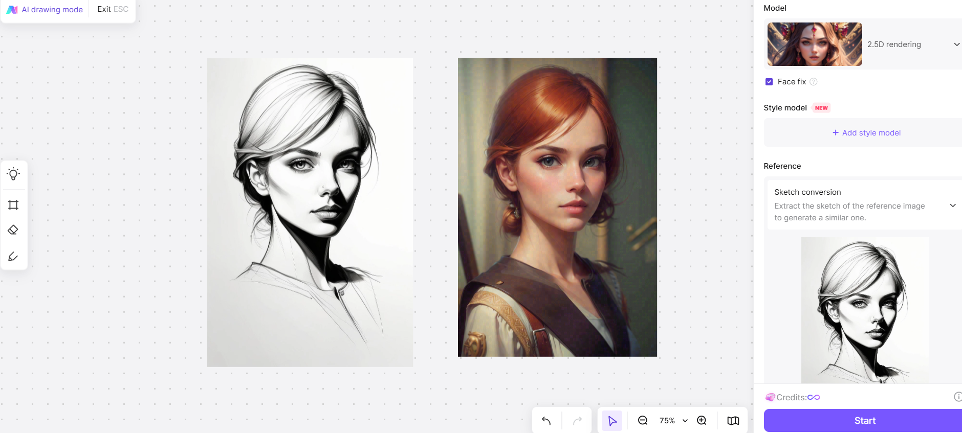Open the map view icon
Image resolution: width=962 pixels, height=433 pixels.
point(733,421)
